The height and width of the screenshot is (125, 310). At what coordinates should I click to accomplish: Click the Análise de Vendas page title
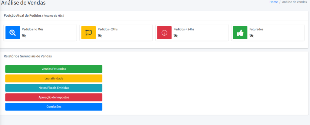(23, 2)
